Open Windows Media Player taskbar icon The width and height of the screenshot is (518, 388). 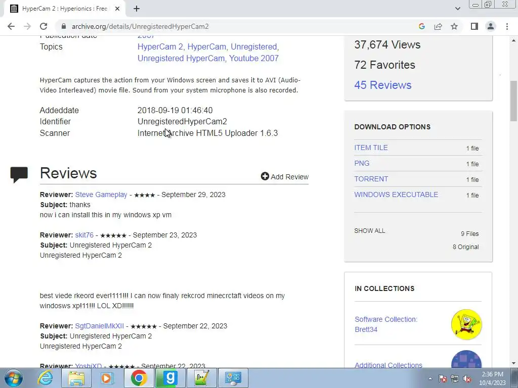pos(107,378)
